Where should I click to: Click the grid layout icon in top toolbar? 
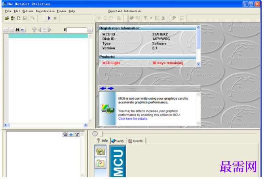[x=182, y=18]
